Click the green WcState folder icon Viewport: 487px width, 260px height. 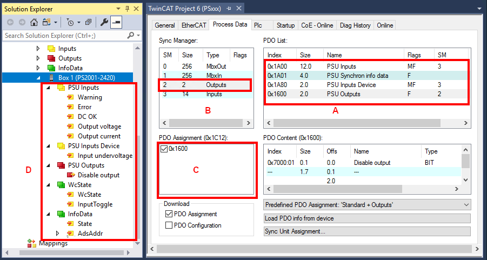pyautogui.click(x=61, y=184)
